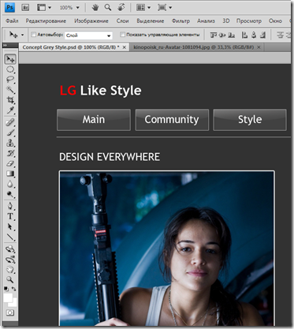Reset default foreground and background colors
This screenshot has width=294, height=329.
click(x=6, y=289)
